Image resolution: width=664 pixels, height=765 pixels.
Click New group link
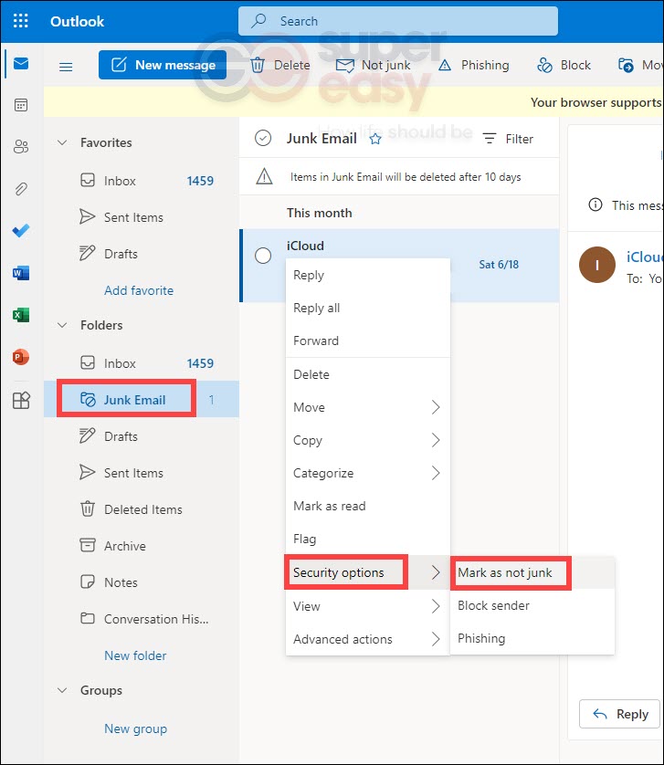135,728
